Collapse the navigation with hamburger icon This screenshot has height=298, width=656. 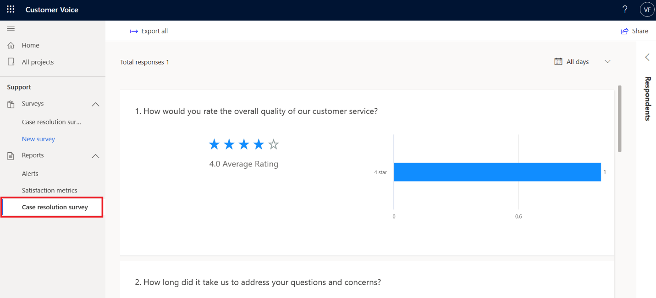pos(11,29)
